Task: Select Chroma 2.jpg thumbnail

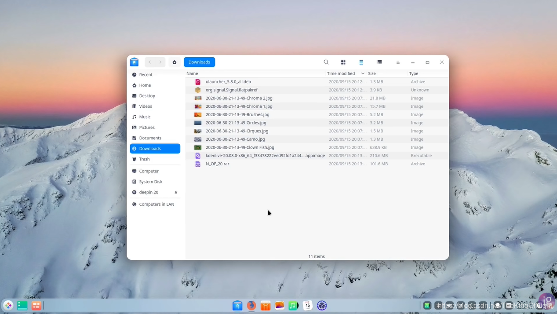Action: [198, 98]
